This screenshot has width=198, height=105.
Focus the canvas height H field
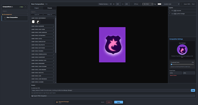coord(127,4)
